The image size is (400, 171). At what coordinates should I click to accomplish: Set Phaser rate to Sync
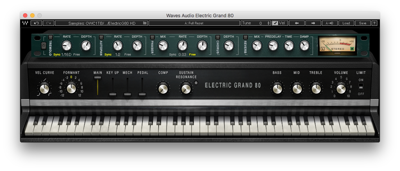click(x=173, y=54)
